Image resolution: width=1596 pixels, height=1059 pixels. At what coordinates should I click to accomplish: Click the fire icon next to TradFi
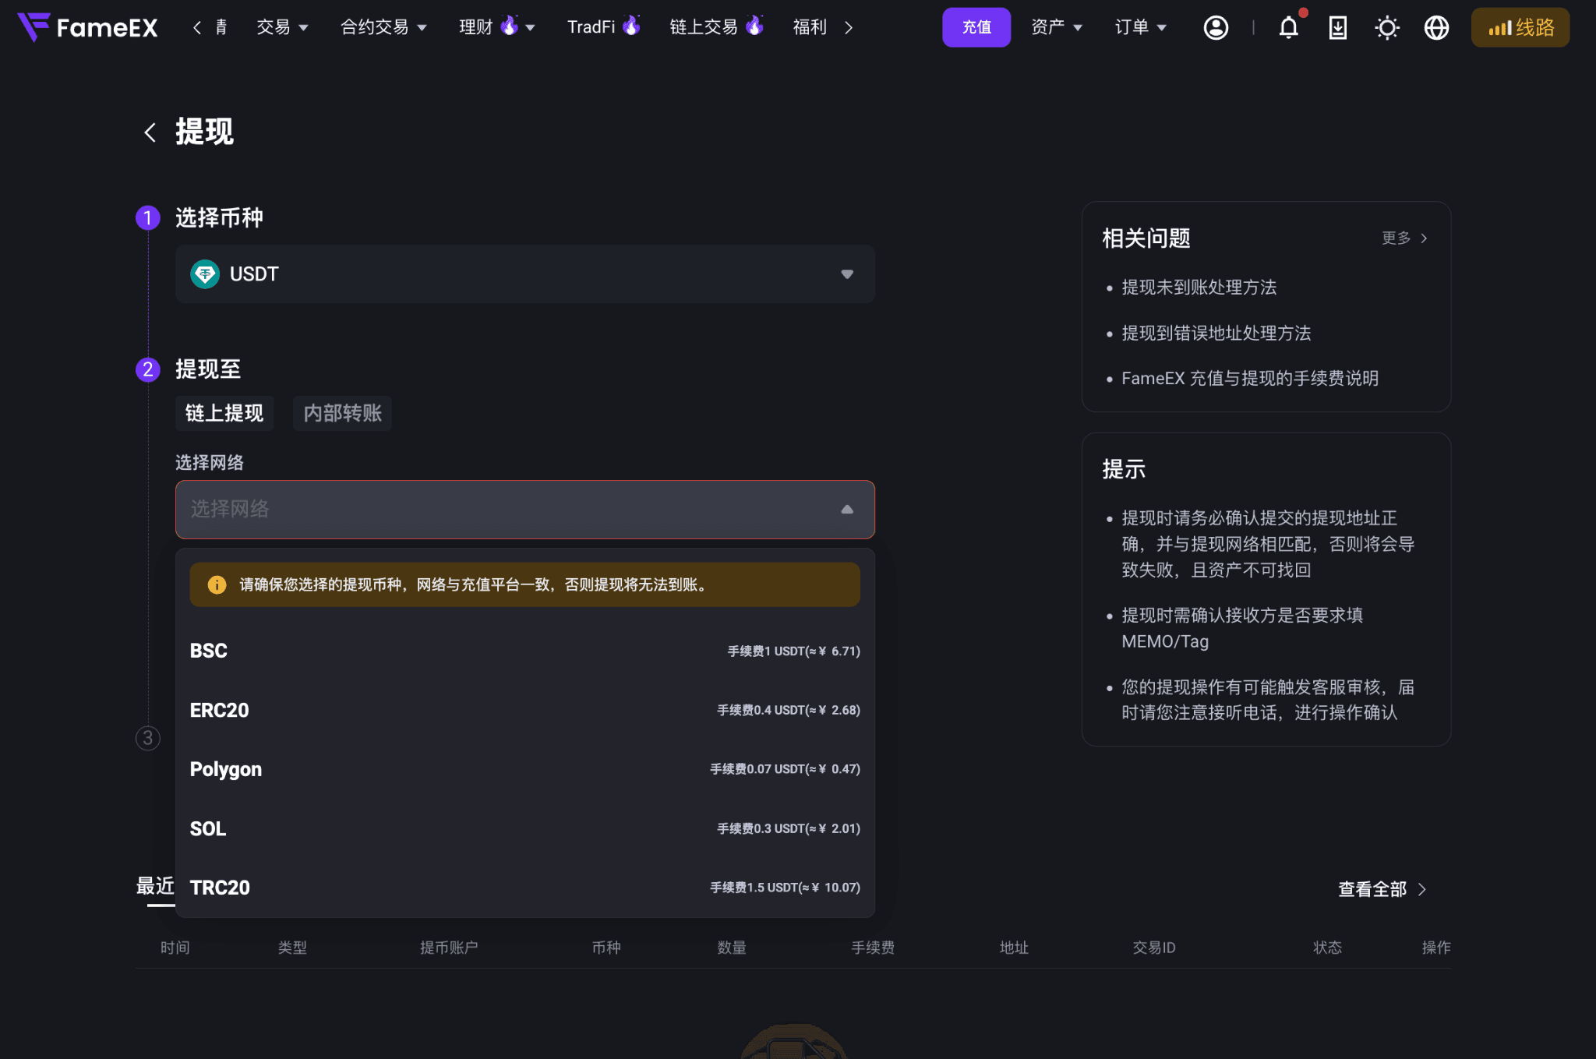click(631, 25)
